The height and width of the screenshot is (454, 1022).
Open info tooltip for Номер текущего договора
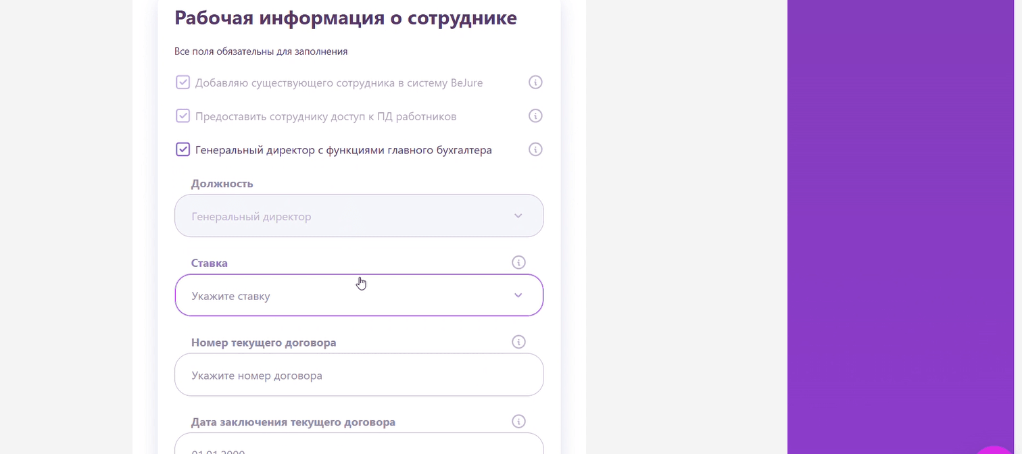518,342
